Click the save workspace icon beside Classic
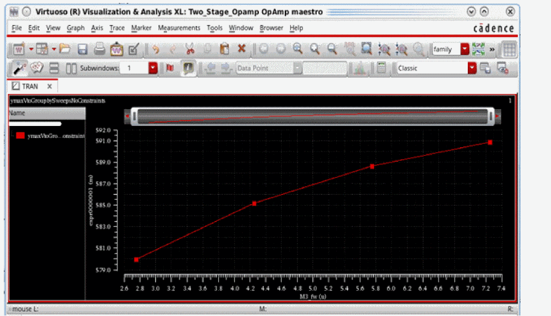The width and height of the screenshot is (551, 316). [485, 68]
